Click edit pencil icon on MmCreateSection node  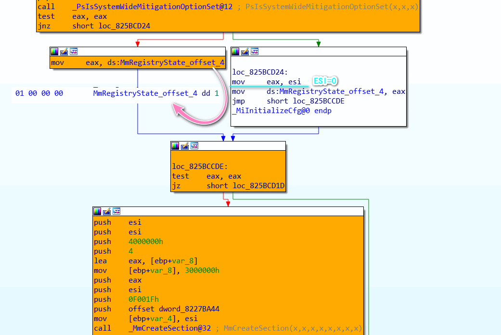(107, 211)
